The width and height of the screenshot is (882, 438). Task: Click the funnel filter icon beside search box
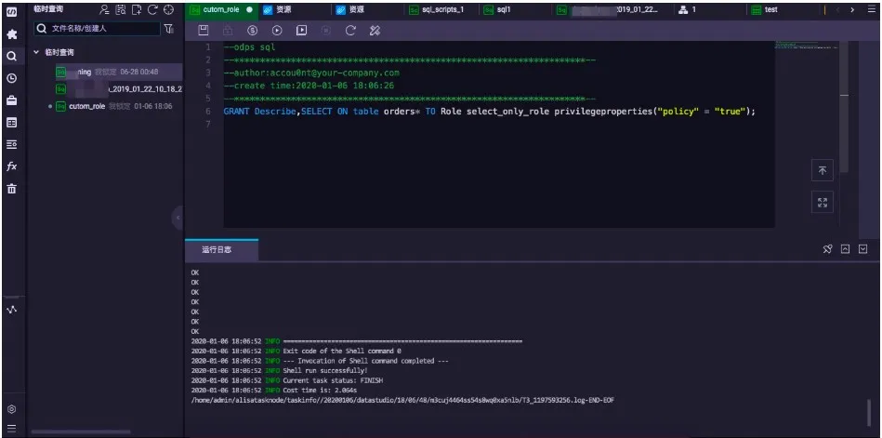(x=169, y=29)
